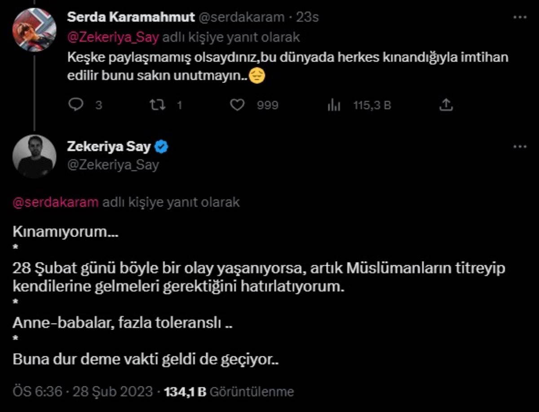The image size is (539, 412).
Task: Click the @Zekeriya_Say handle under name
Action: click(113, 165)
